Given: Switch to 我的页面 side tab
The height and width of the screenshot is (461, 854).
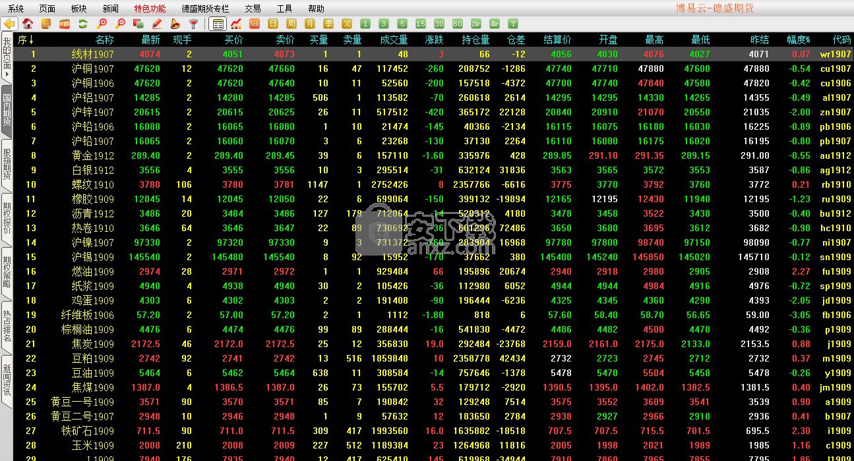Looking at the screenshot, I should [x=7, y=57].
